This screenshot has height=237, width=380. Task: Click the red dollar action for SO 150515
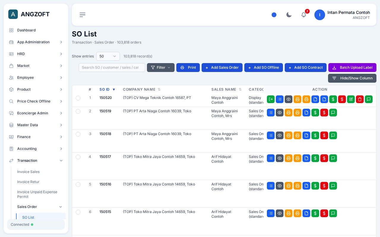point(324,213)
